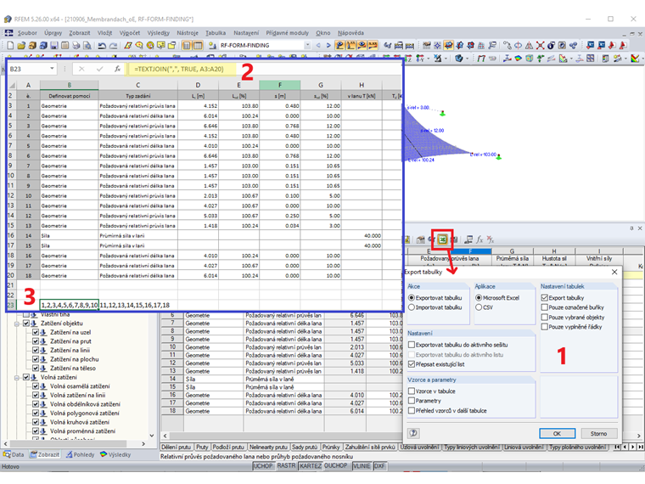The image size is (645, 484).
Task: Collapse the Volná zatížení tree node
Action: (x=17, y=377)
